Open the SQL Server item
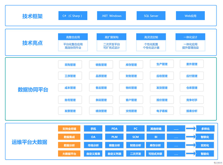Image resolution: width=223 pixels, height=165 pixels. click(x=151, y=16)
